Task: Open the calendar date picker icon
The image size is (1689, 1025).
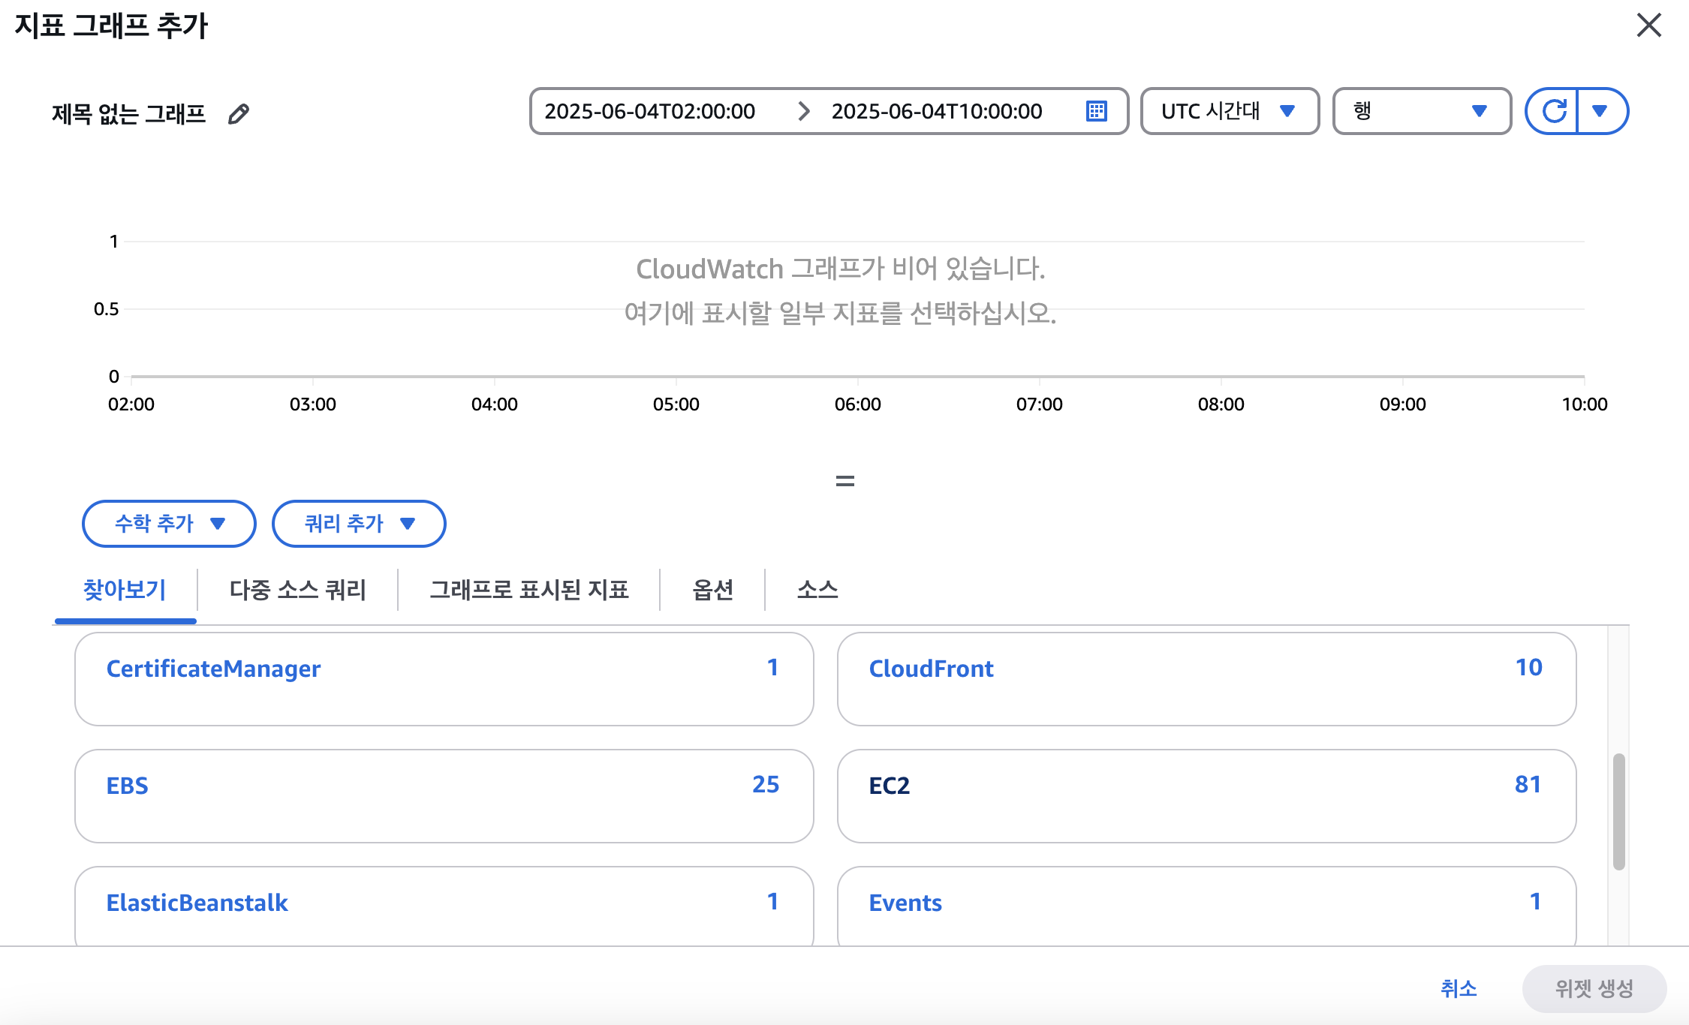Action: (x=1096, y=111)
